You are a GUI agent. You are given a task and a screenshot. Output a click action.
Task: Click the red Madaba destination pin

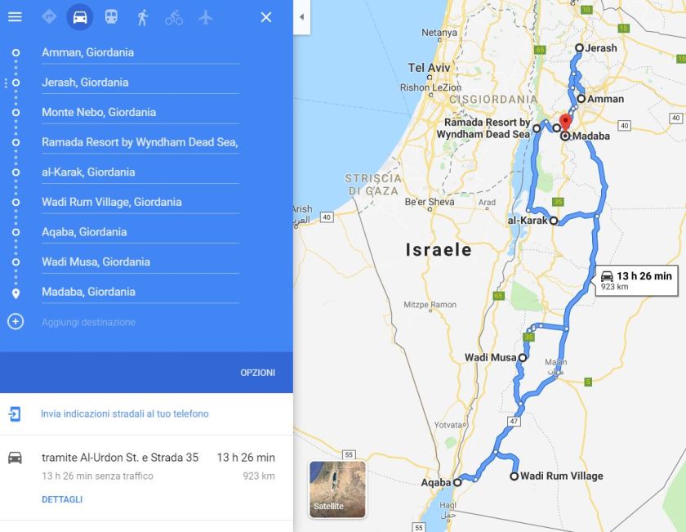[566, 122]
